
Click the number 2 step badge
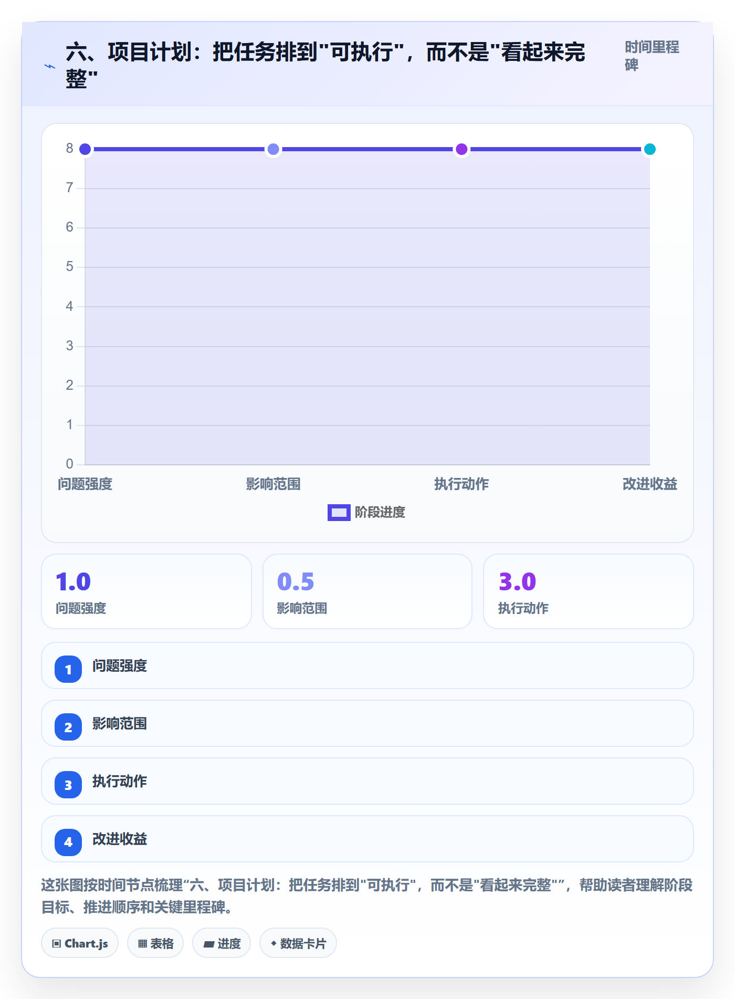(68, 727)
